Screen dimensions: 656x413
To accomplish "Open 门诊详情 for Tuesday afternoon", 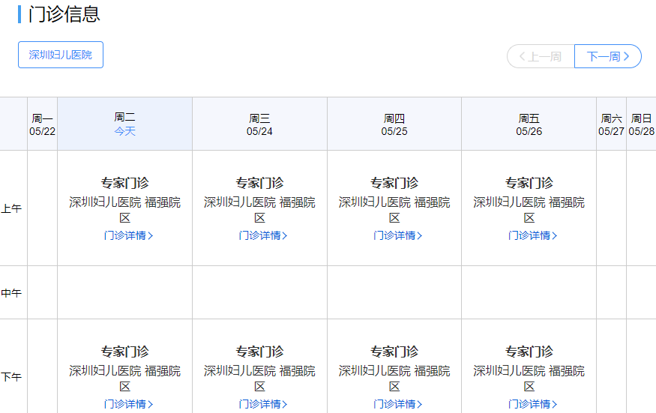I will (128, 404).
